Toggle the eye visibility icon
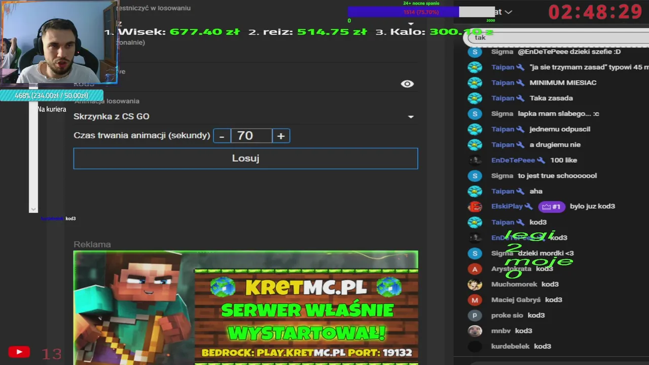The width and height of the screenshot is (649, 365). coord(407,84)
